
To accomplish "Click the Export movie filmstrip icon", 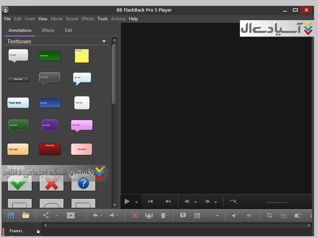I will pyautogui.click(x=70, y=215).
